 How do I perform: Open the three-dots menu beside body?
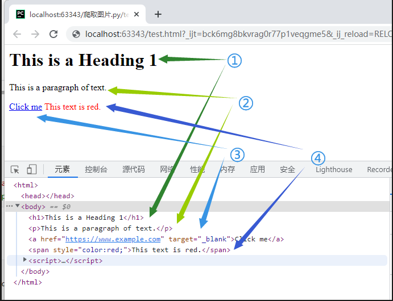coord(9,206)
